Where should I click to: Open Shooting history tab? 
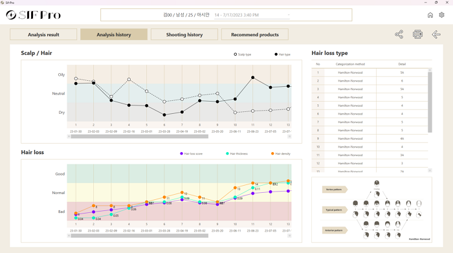coord(184,34)
